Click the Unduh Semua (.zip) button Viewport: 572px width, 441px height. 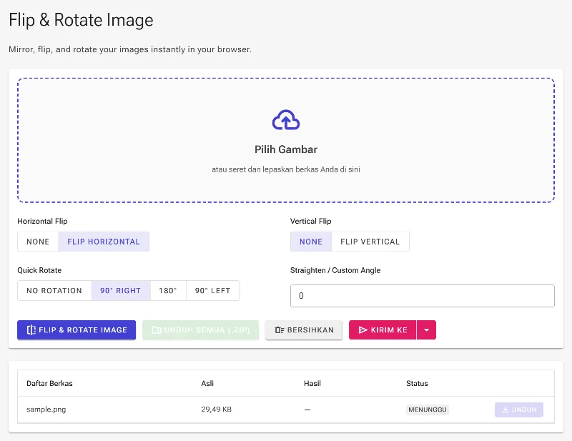201,329
